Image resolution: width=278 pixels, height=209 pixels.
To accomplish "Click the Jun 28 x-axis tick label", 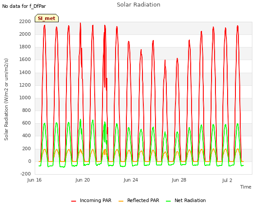I will 179,180.
